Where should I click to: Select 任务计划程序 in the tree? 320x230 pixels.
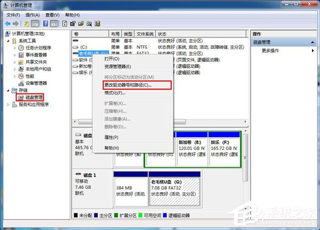(38, 47)
